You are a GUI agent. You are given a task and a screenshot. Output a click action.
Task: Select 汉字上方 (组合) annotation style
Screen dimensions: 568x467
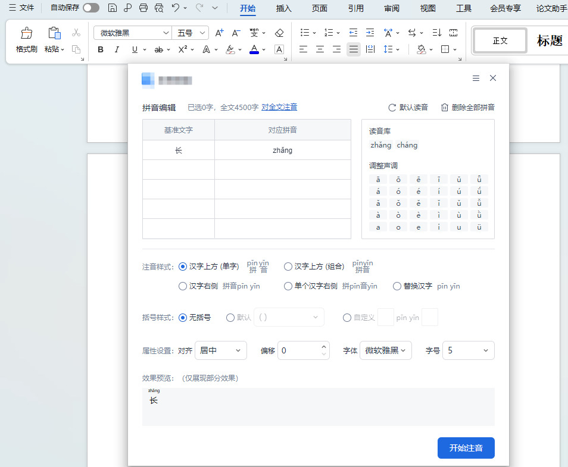click(288, 267)
